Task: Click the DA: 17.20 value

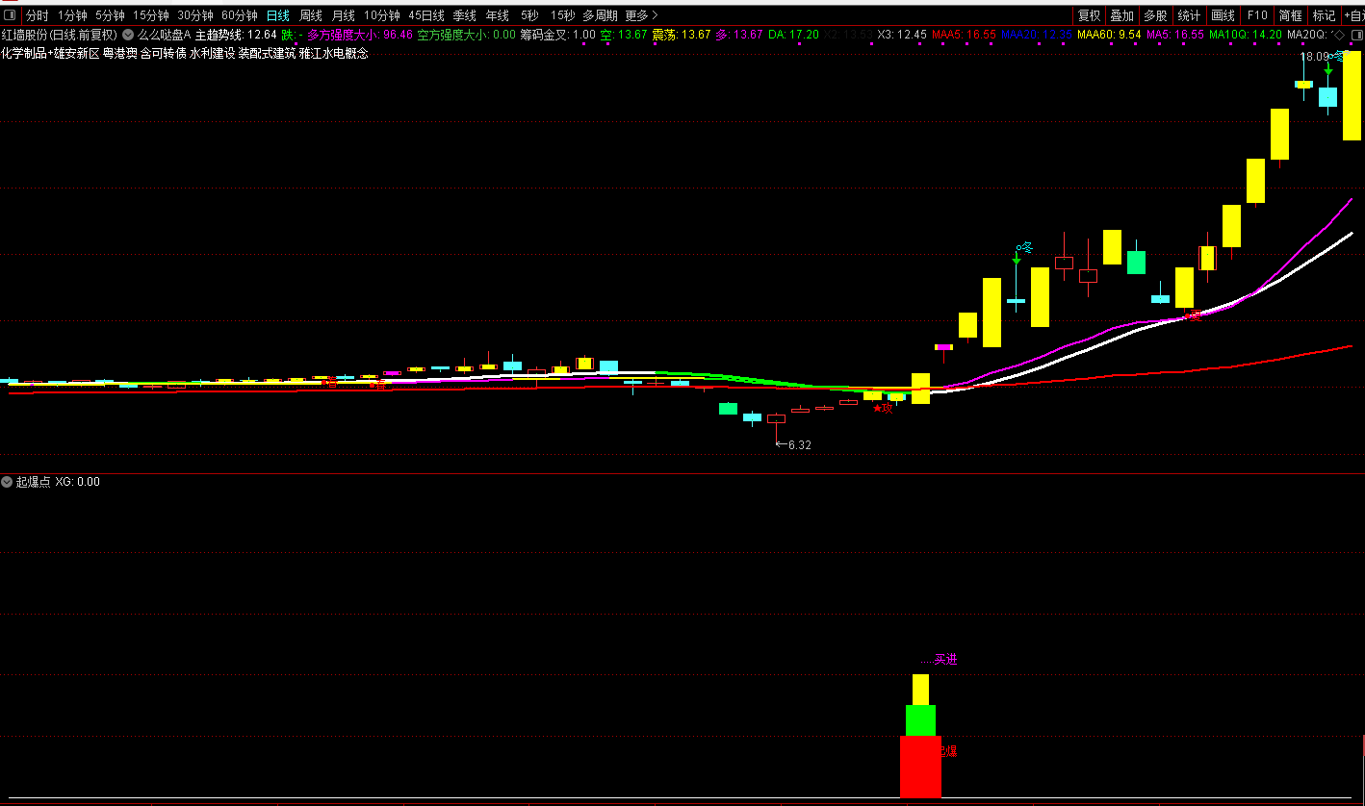Action: tap(793, 35)
